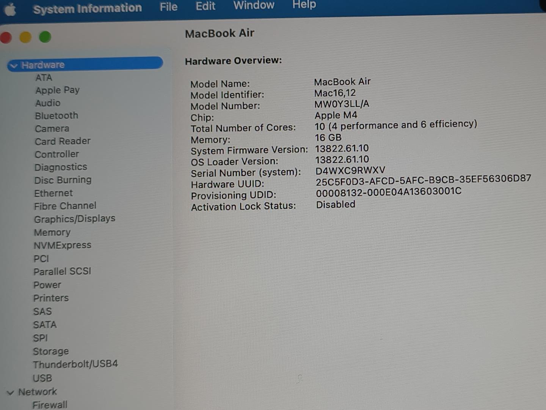
Task: Click the model name value MacBook Air
Action: [342, 82]
